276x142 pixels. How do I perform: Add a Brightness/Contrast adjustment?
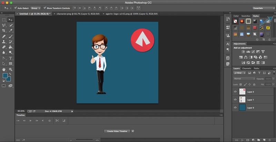coord(243,52)
